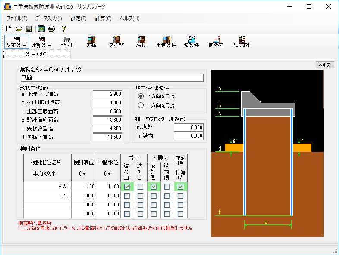The width and height of the screenshot is (339, 255).
Task: Open the タイ材 section
Action: click(x=116, y=42)
